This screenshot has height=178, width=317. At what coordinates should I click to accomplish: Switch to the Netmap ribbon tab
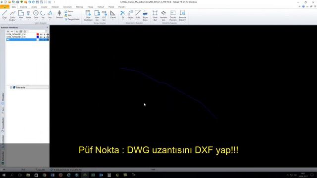[x=80, y=7]
